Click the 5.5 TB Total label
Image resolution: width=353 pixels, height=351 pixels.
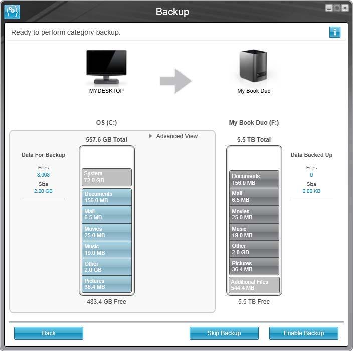[254, 139]
